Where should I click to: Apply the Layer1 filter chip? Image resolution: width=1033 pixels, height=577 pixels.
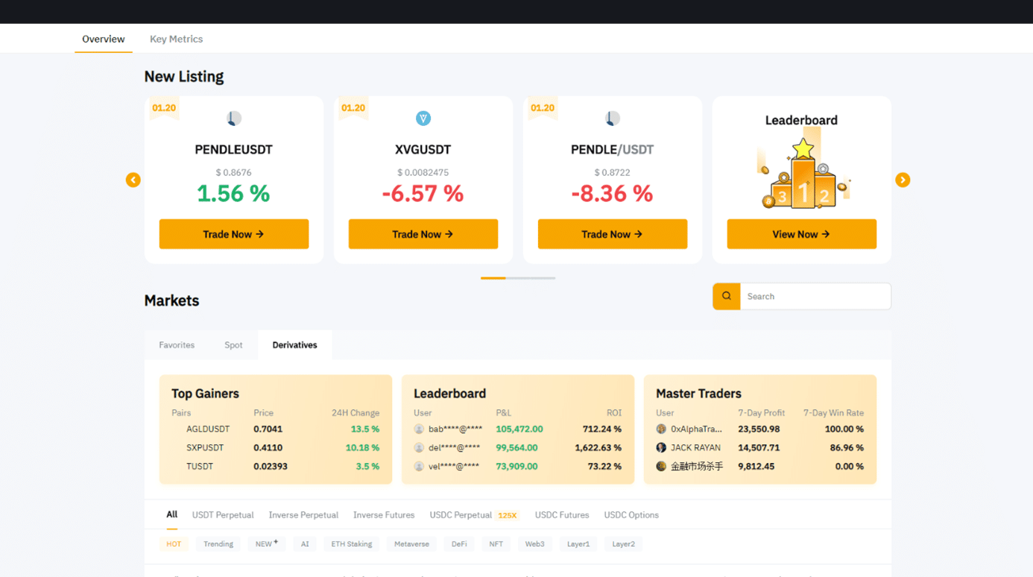coord(578,544)
